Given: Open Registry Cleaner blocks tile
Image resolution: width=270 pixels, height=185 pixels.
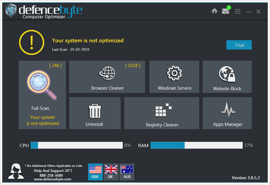Looking at the screenshot, I should coord(162,113).
